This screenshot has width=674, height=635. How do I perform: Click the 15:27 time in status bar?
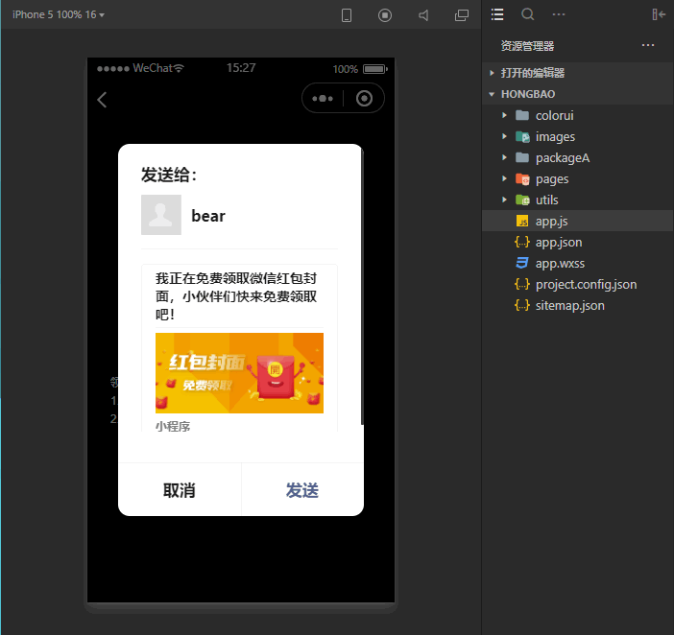pos(241,68)
